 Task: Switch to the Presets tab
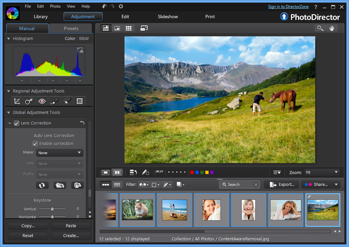tap(71, 28)
